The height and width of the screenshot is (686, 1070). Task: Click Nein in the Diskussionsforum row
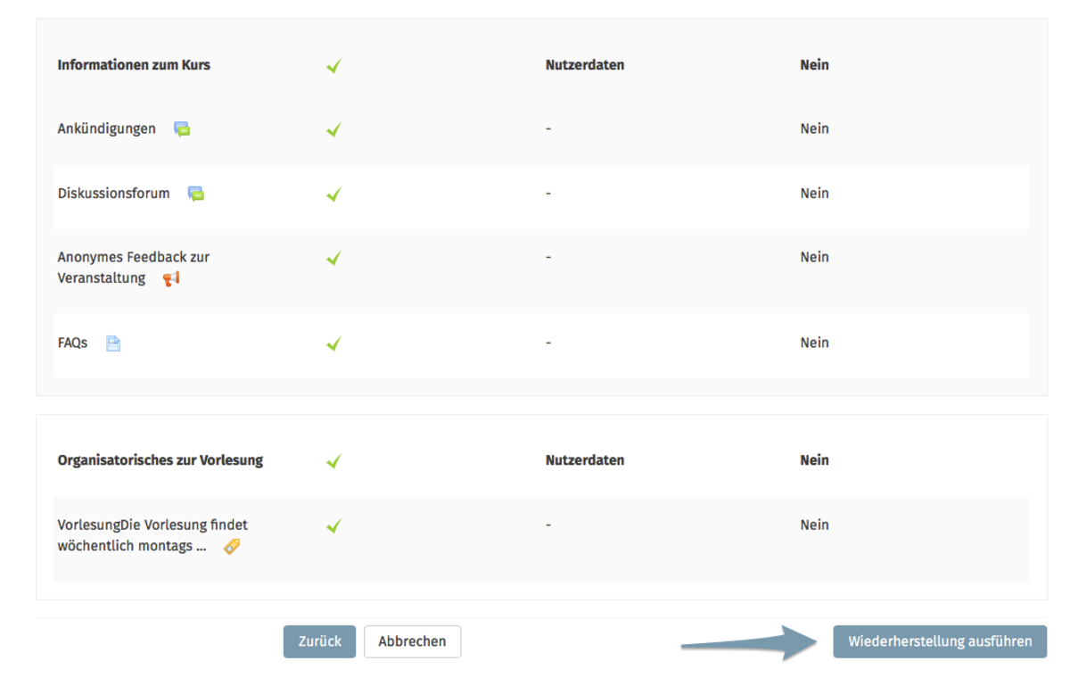(814, 194)
